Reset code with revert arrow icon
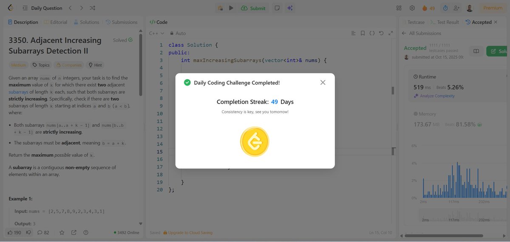Screen dimensions: 510x242 click(x=381, y=33)
